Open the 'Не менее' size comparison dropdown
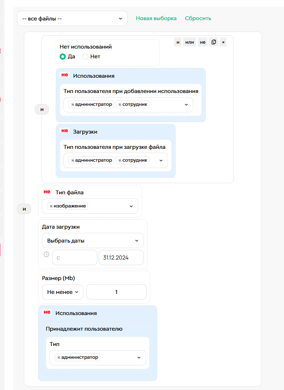 pos(62,292)
